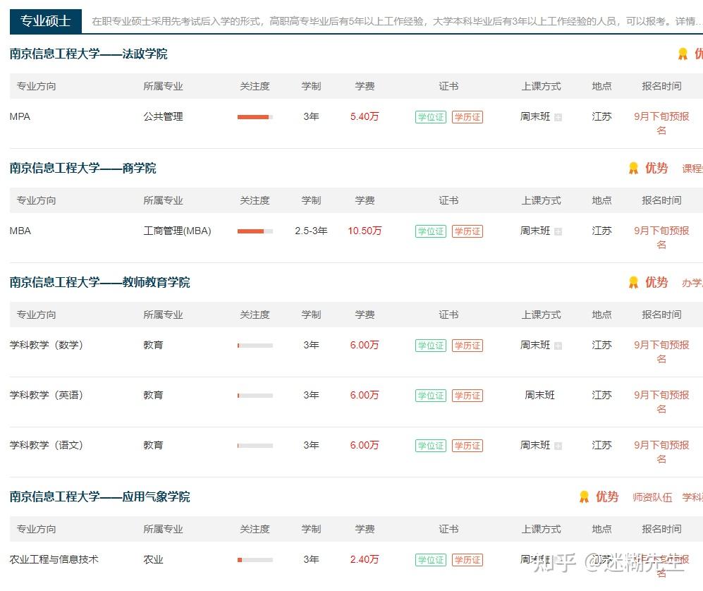Click 9月下旬预报名 in 学科教学(英语) row
The width and height of the screenshot is (703, 591).
pyautogui.click(x=661, y=402)
